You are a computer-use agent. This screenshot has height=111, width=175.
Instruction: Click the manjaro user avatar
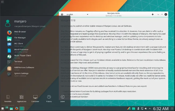coord(8,23)
